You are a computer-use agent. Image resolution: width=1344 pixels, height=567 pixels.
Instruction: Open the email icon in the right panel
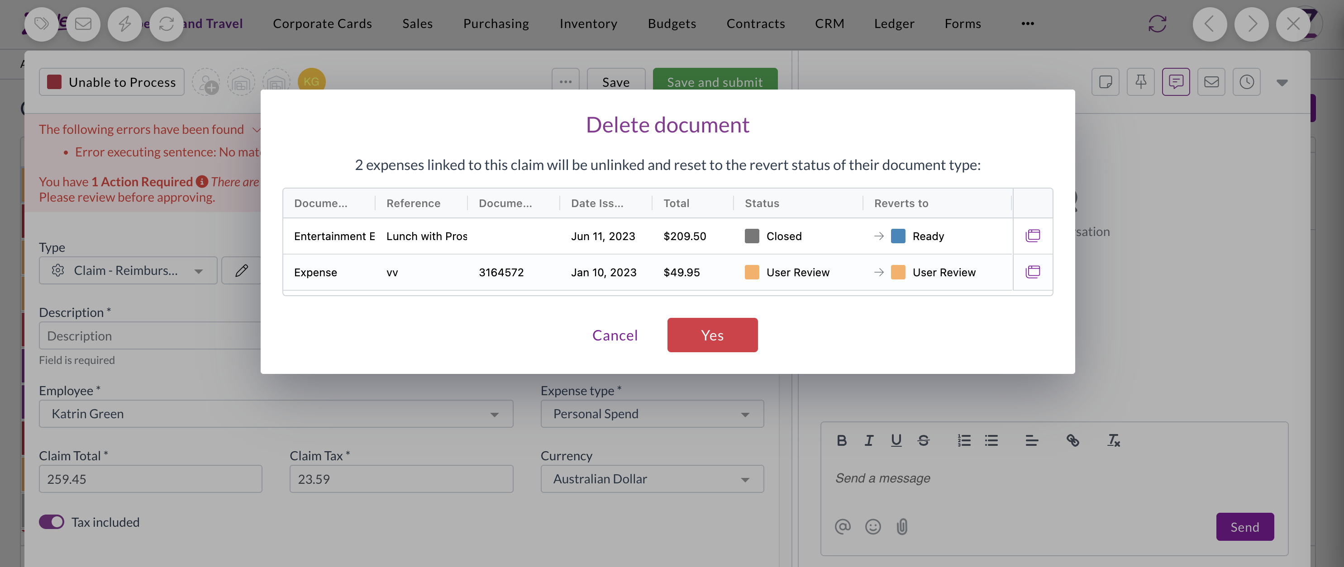(1211, 82)
